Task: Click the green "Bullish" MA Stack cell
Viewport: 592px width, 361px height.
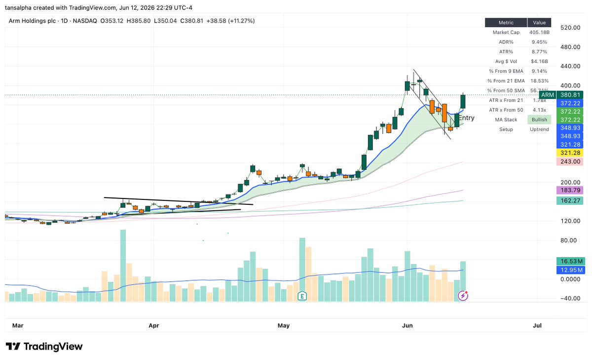Action: tap(539, 120)
